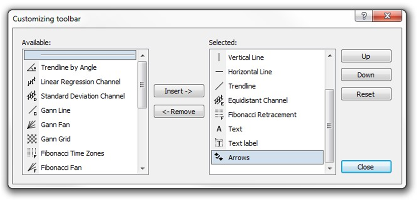Click the Linear Regression Channel icon
The image size is (418, 202).
click(x=31, y=82)
